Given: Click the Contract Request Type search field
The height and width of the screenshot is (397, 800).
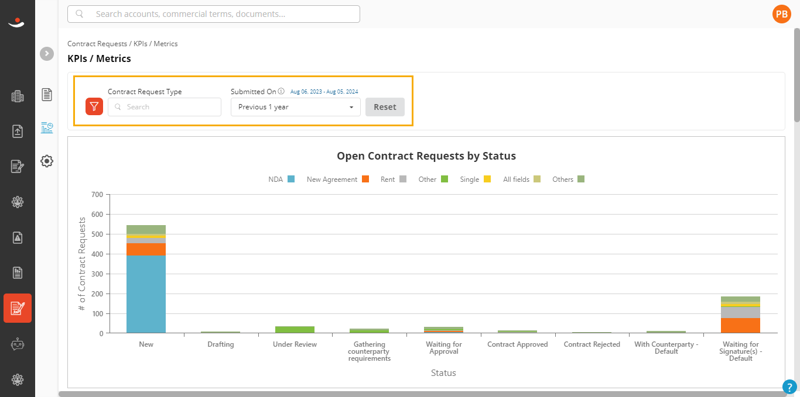Looking at the screenshot, I should click(x=165, y=107).
